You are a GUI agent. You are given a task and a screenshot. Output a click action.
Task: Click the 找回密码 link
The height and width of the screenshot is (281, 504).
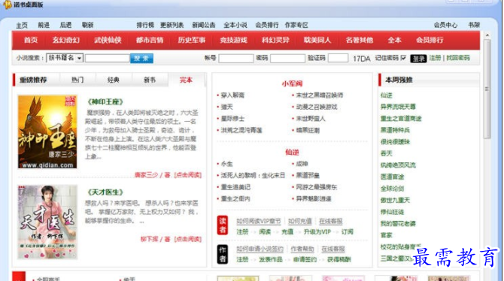(458, 58)
